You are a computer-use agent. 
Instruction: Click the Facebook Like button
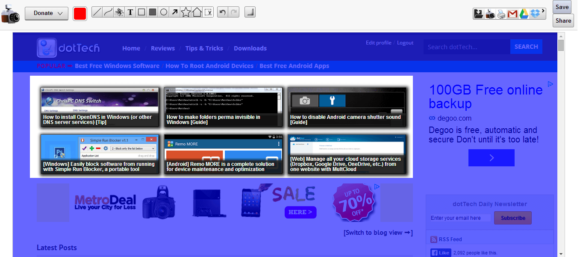441,253
